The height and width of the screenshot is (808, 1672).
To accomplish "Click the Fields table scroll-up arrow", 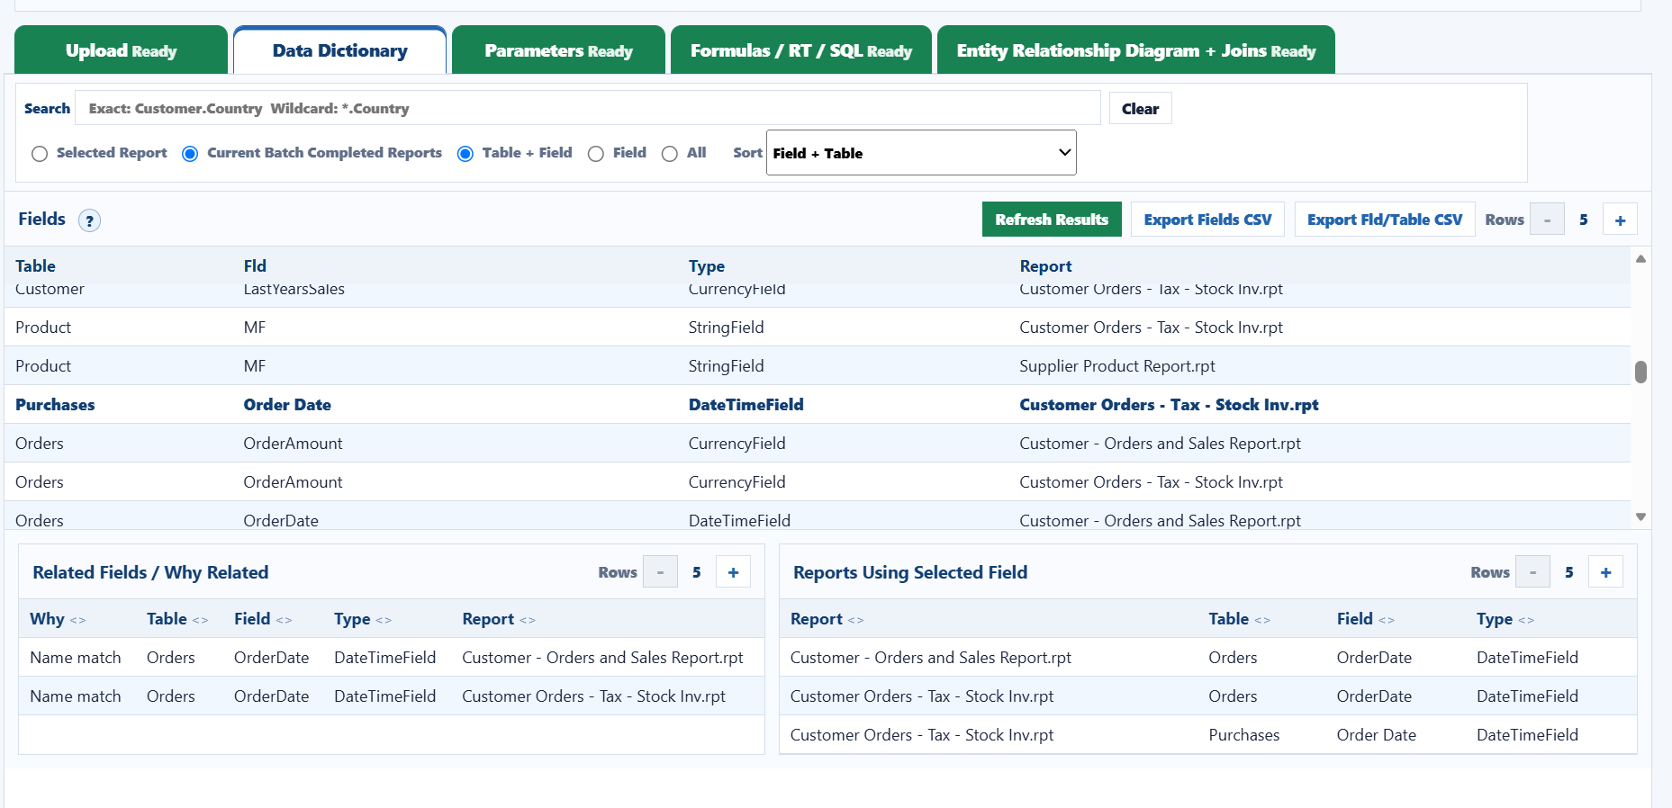I will click(x=1641, y=258).
